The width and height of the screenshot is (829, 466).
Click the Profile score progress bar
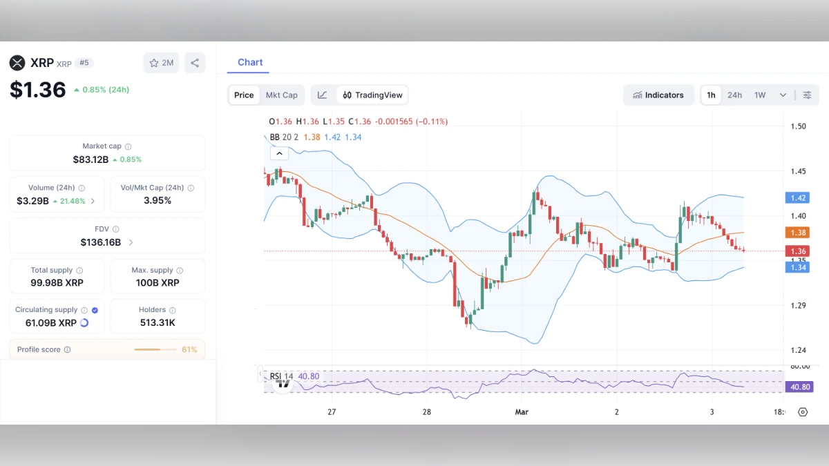157,349
